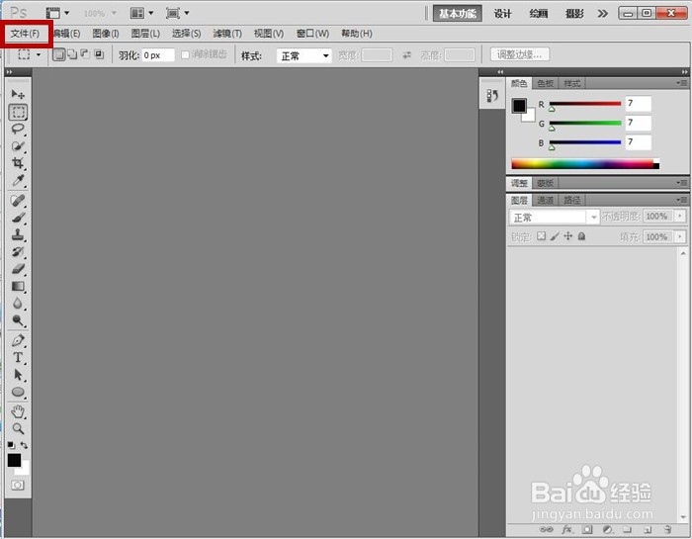
Task: Select the Gradient tool
Action: 18,287
